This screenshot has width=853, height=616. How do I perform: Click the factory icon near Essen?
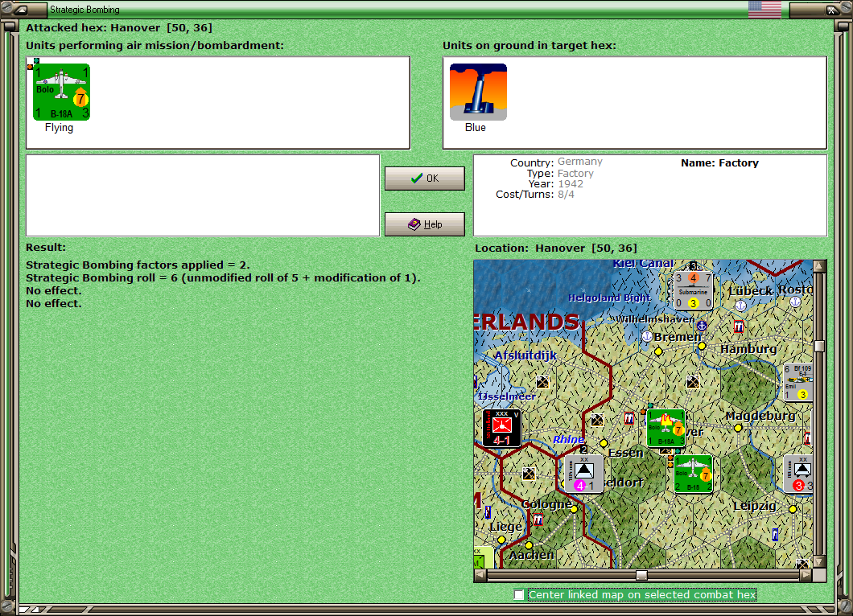pyautogui.click(x=629, y=417)
